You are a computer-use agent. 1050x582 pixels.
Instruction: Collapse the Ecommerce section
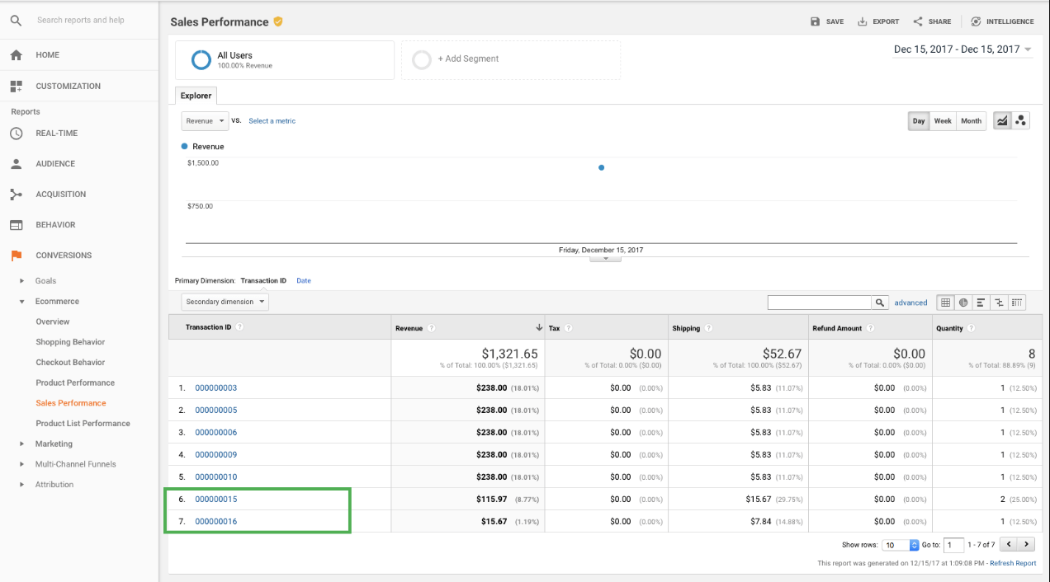click(22, 302)
